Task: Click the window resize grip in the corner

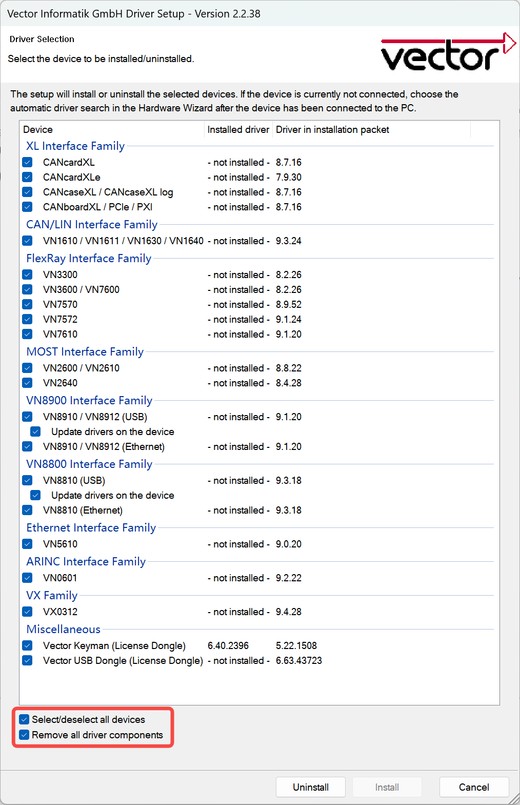Action: click(513, 798)
